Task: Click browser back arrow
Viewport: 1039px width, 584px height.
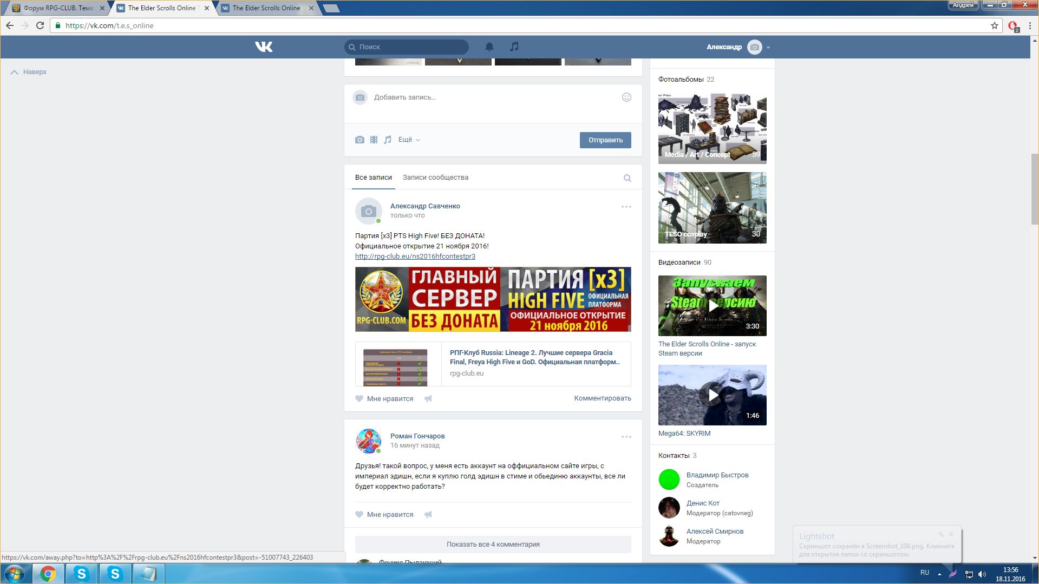Action: click(10, 25)
